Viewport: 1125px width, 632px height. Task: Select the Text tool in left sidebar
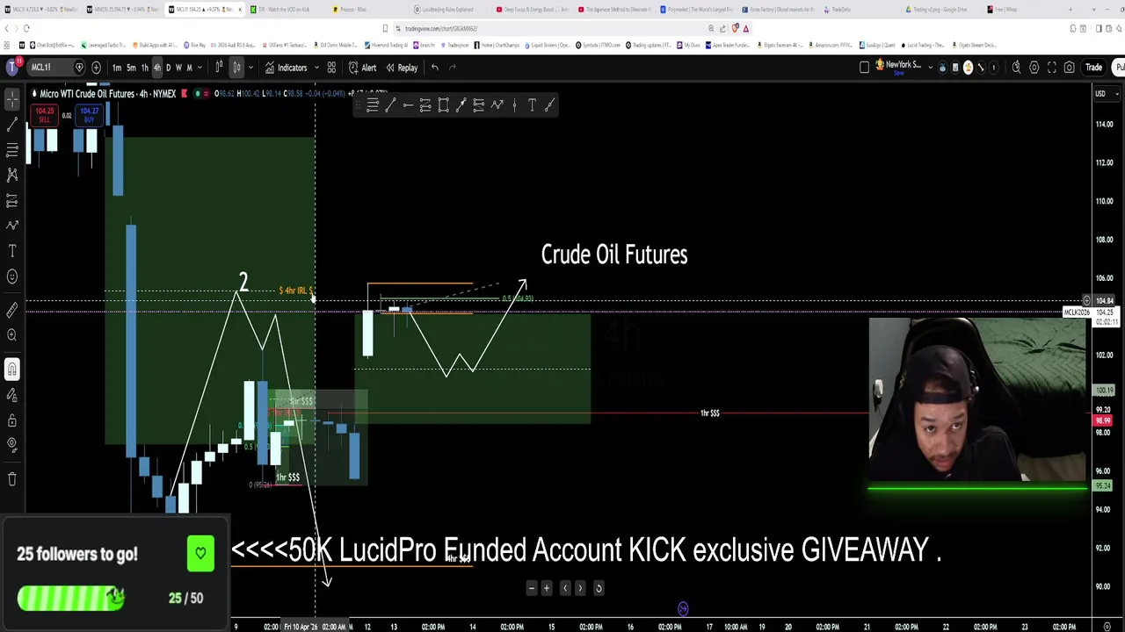(x=12, y=251)
